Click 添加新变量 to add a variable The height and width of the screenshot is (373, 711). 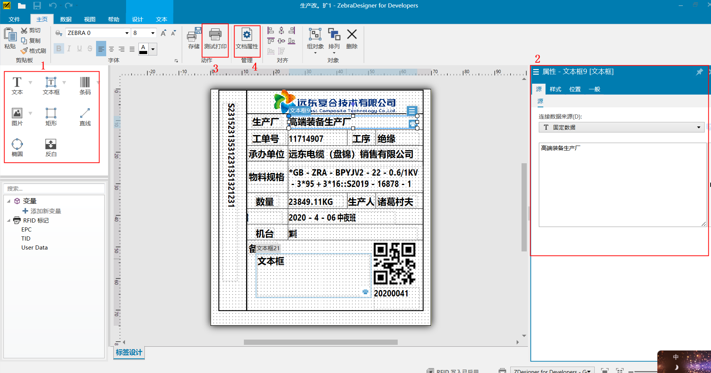coord(45,211)
